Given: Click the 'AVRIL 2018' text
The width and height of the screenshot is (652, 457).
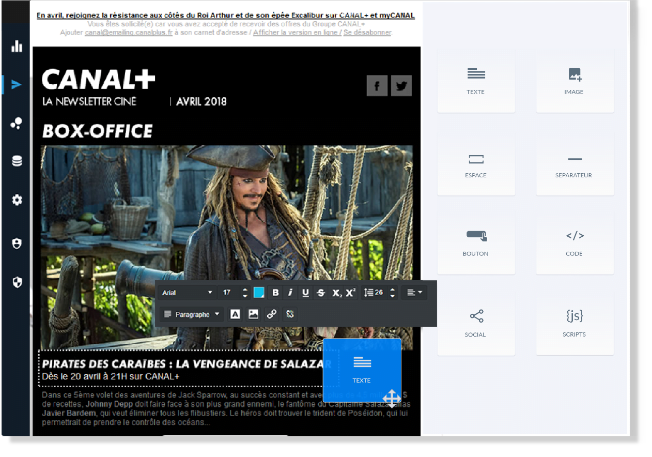Looking at the screenshot, I should coord(201,101).
